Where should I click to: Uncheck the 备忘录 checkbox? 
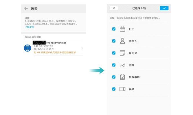point(114,53)
